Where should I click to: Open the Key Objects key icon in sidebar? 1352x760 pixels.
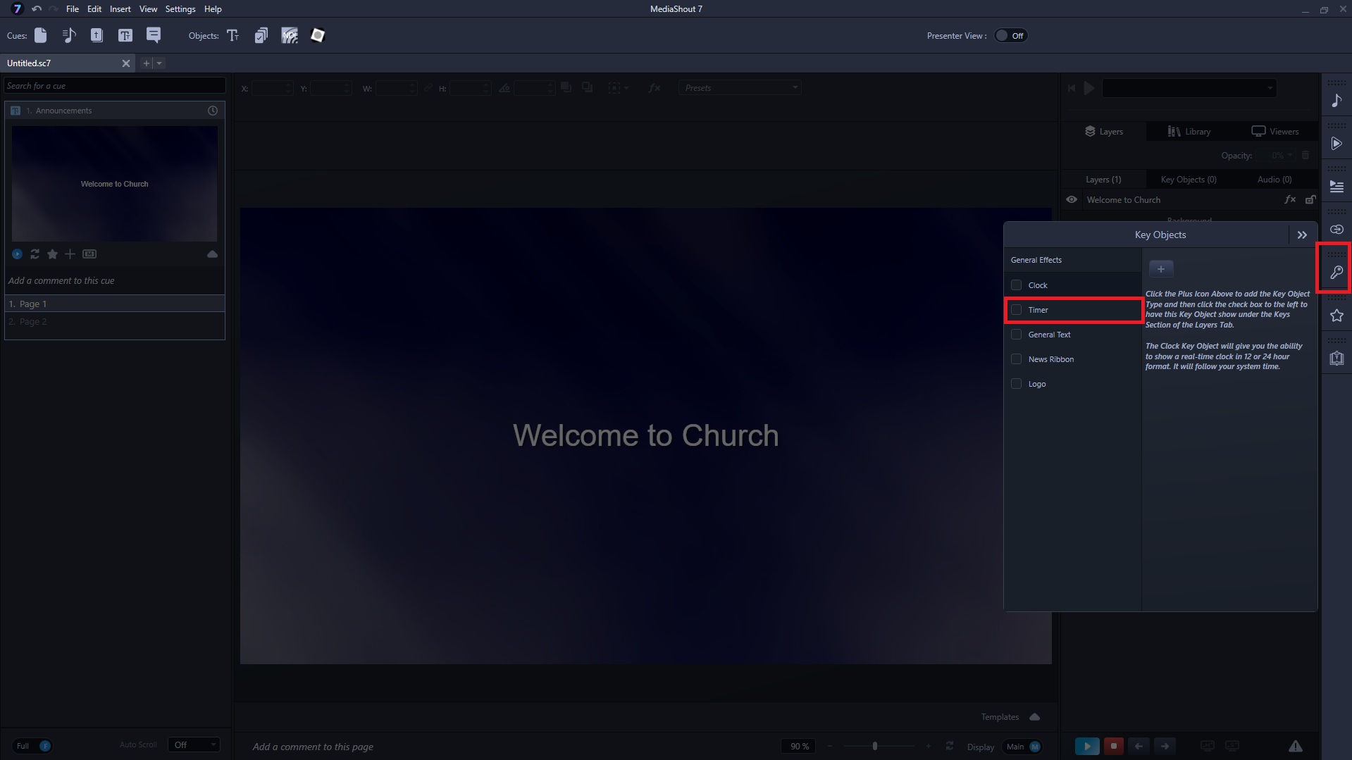coord(1336,273)
